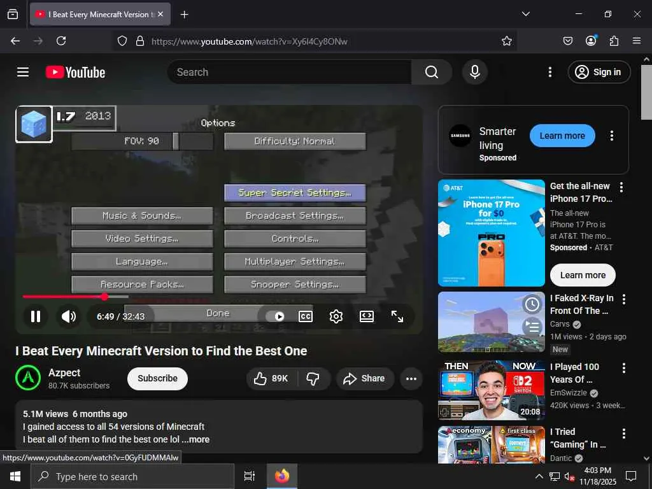Select the I Beat Every Minecraft tab
The width and height of the screenshot is (652, 489).
(100, 14)
